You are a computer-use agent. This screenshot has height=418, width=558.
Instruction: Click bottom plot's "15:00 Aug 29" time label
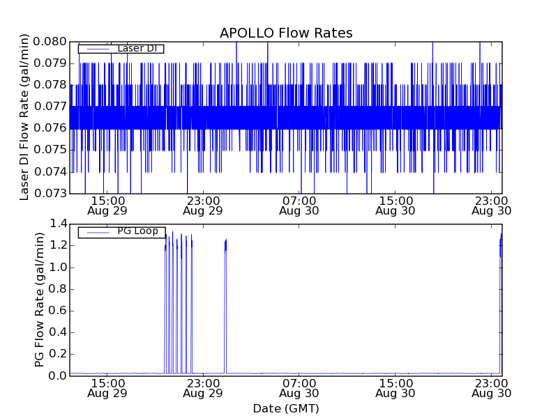[107, 388]
